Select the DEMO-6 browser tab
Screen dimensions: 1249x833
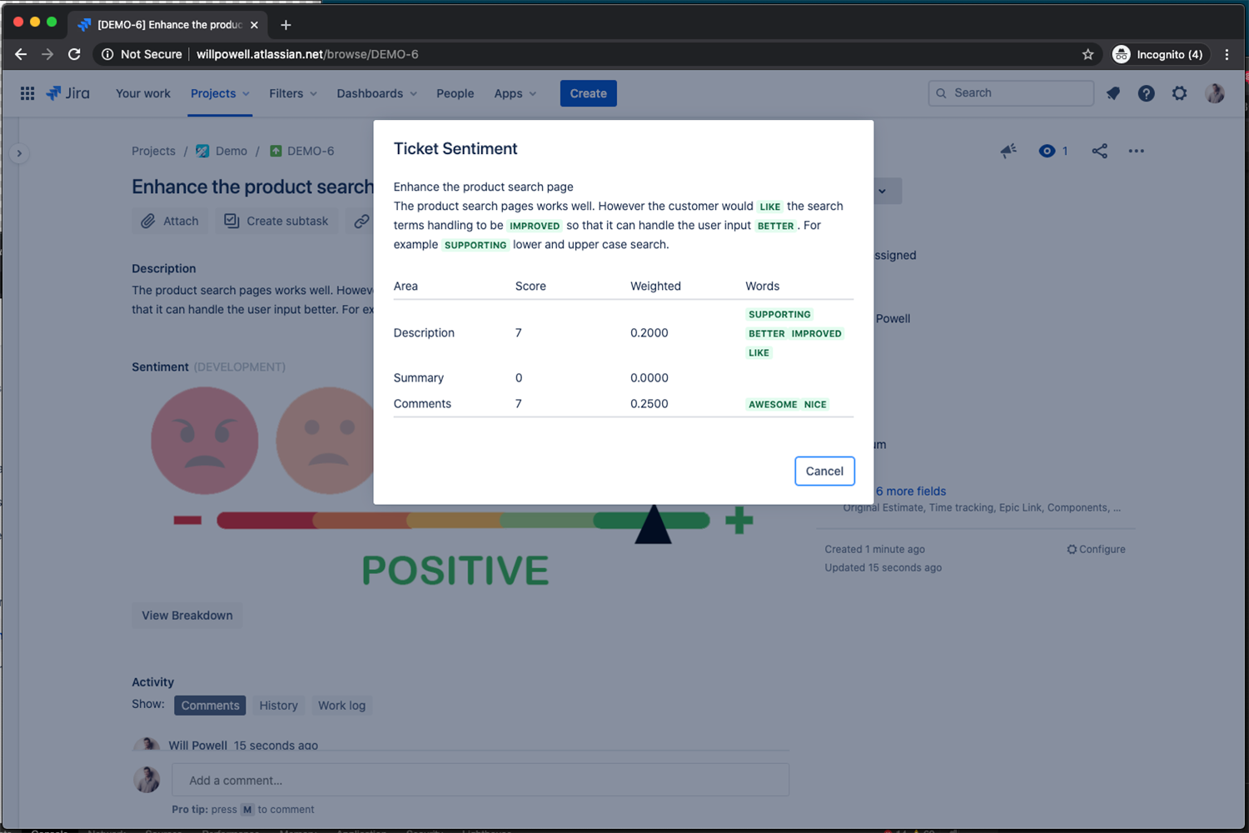[168, 25]
